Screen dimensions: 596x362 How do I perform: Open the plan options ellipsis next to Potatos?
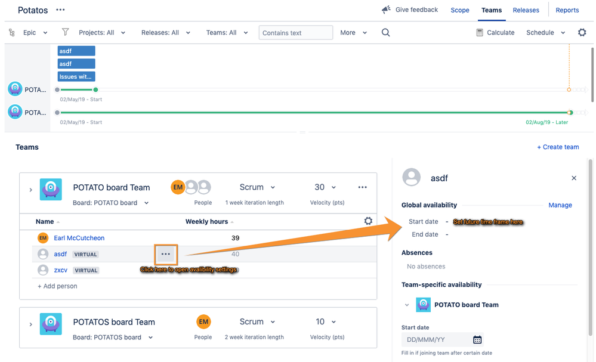(60, 10)
